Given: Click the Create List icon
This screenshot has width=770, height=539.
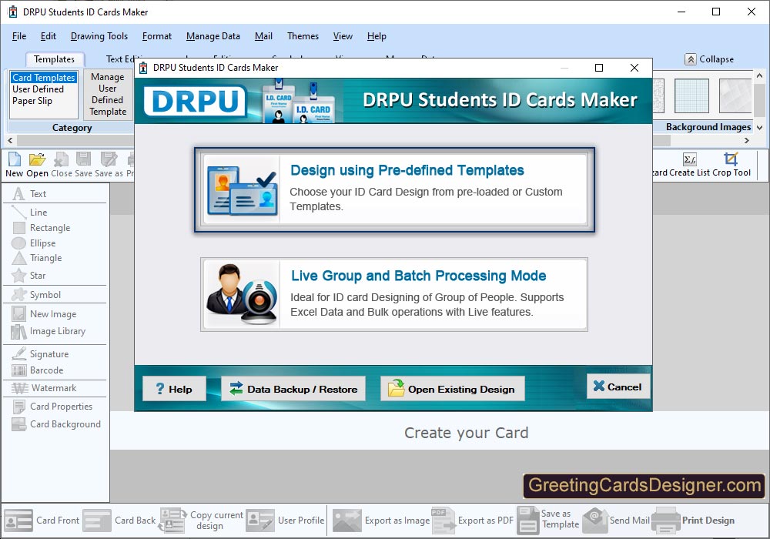Looking at the screenshot, I should pos(689,165).
